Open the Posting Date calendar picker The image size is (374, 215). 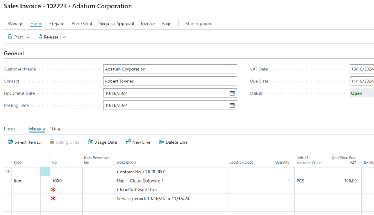(x=232, y=105)
